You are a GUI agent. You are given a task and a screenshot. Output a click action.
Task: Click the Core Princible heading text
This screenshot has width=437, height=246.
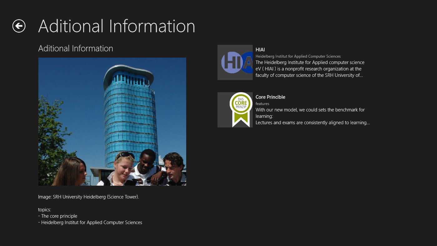pos(270,97)
